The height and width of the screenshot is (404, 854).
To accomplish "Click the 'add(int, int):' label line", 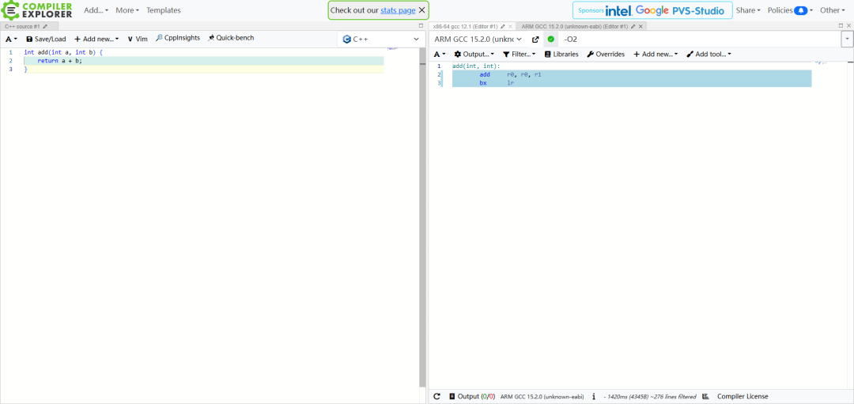I will coord(476,66).
